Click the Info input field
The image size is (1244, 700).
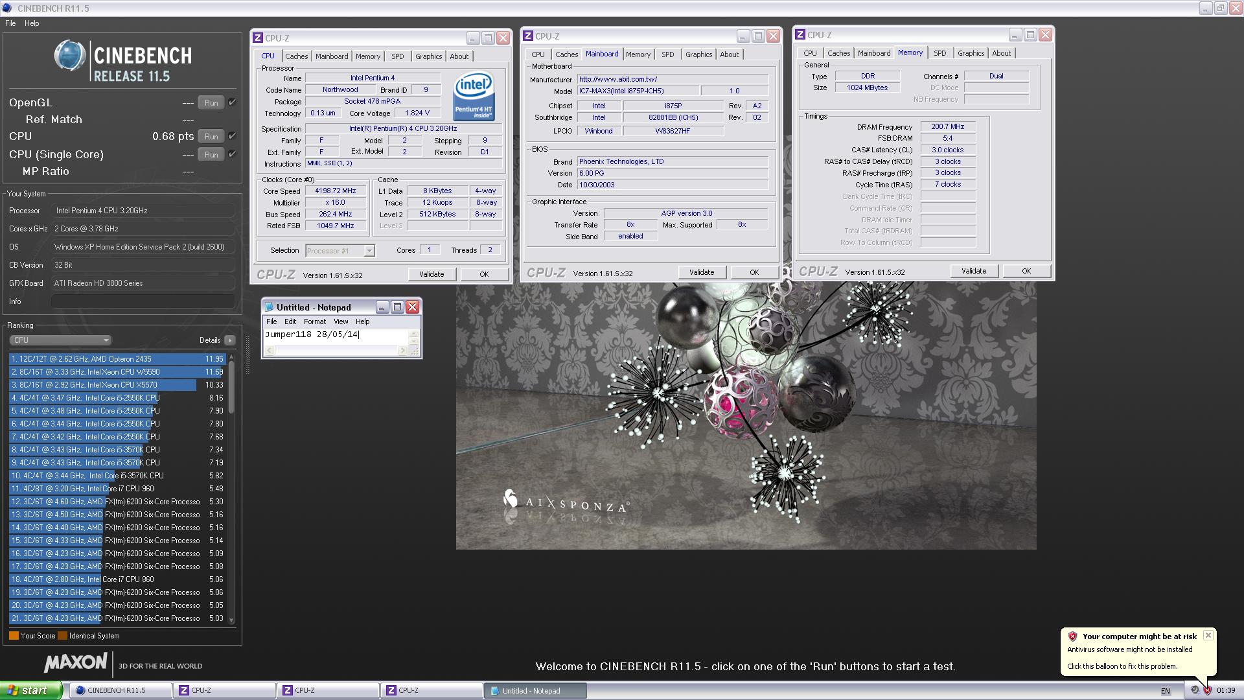(143, 301)
